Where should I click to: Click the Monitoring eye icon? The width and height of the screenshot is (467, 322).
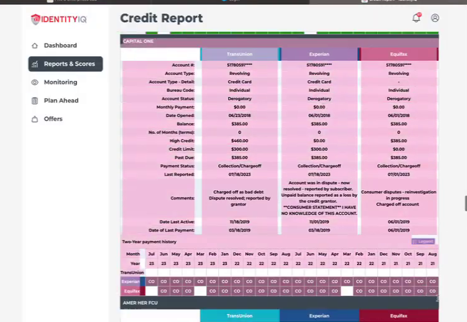tap(35, 82)
